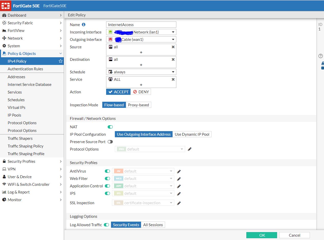Viewport: 324px width, 240px height.
Task: Click the System gear icon
Action: (4, 46)
